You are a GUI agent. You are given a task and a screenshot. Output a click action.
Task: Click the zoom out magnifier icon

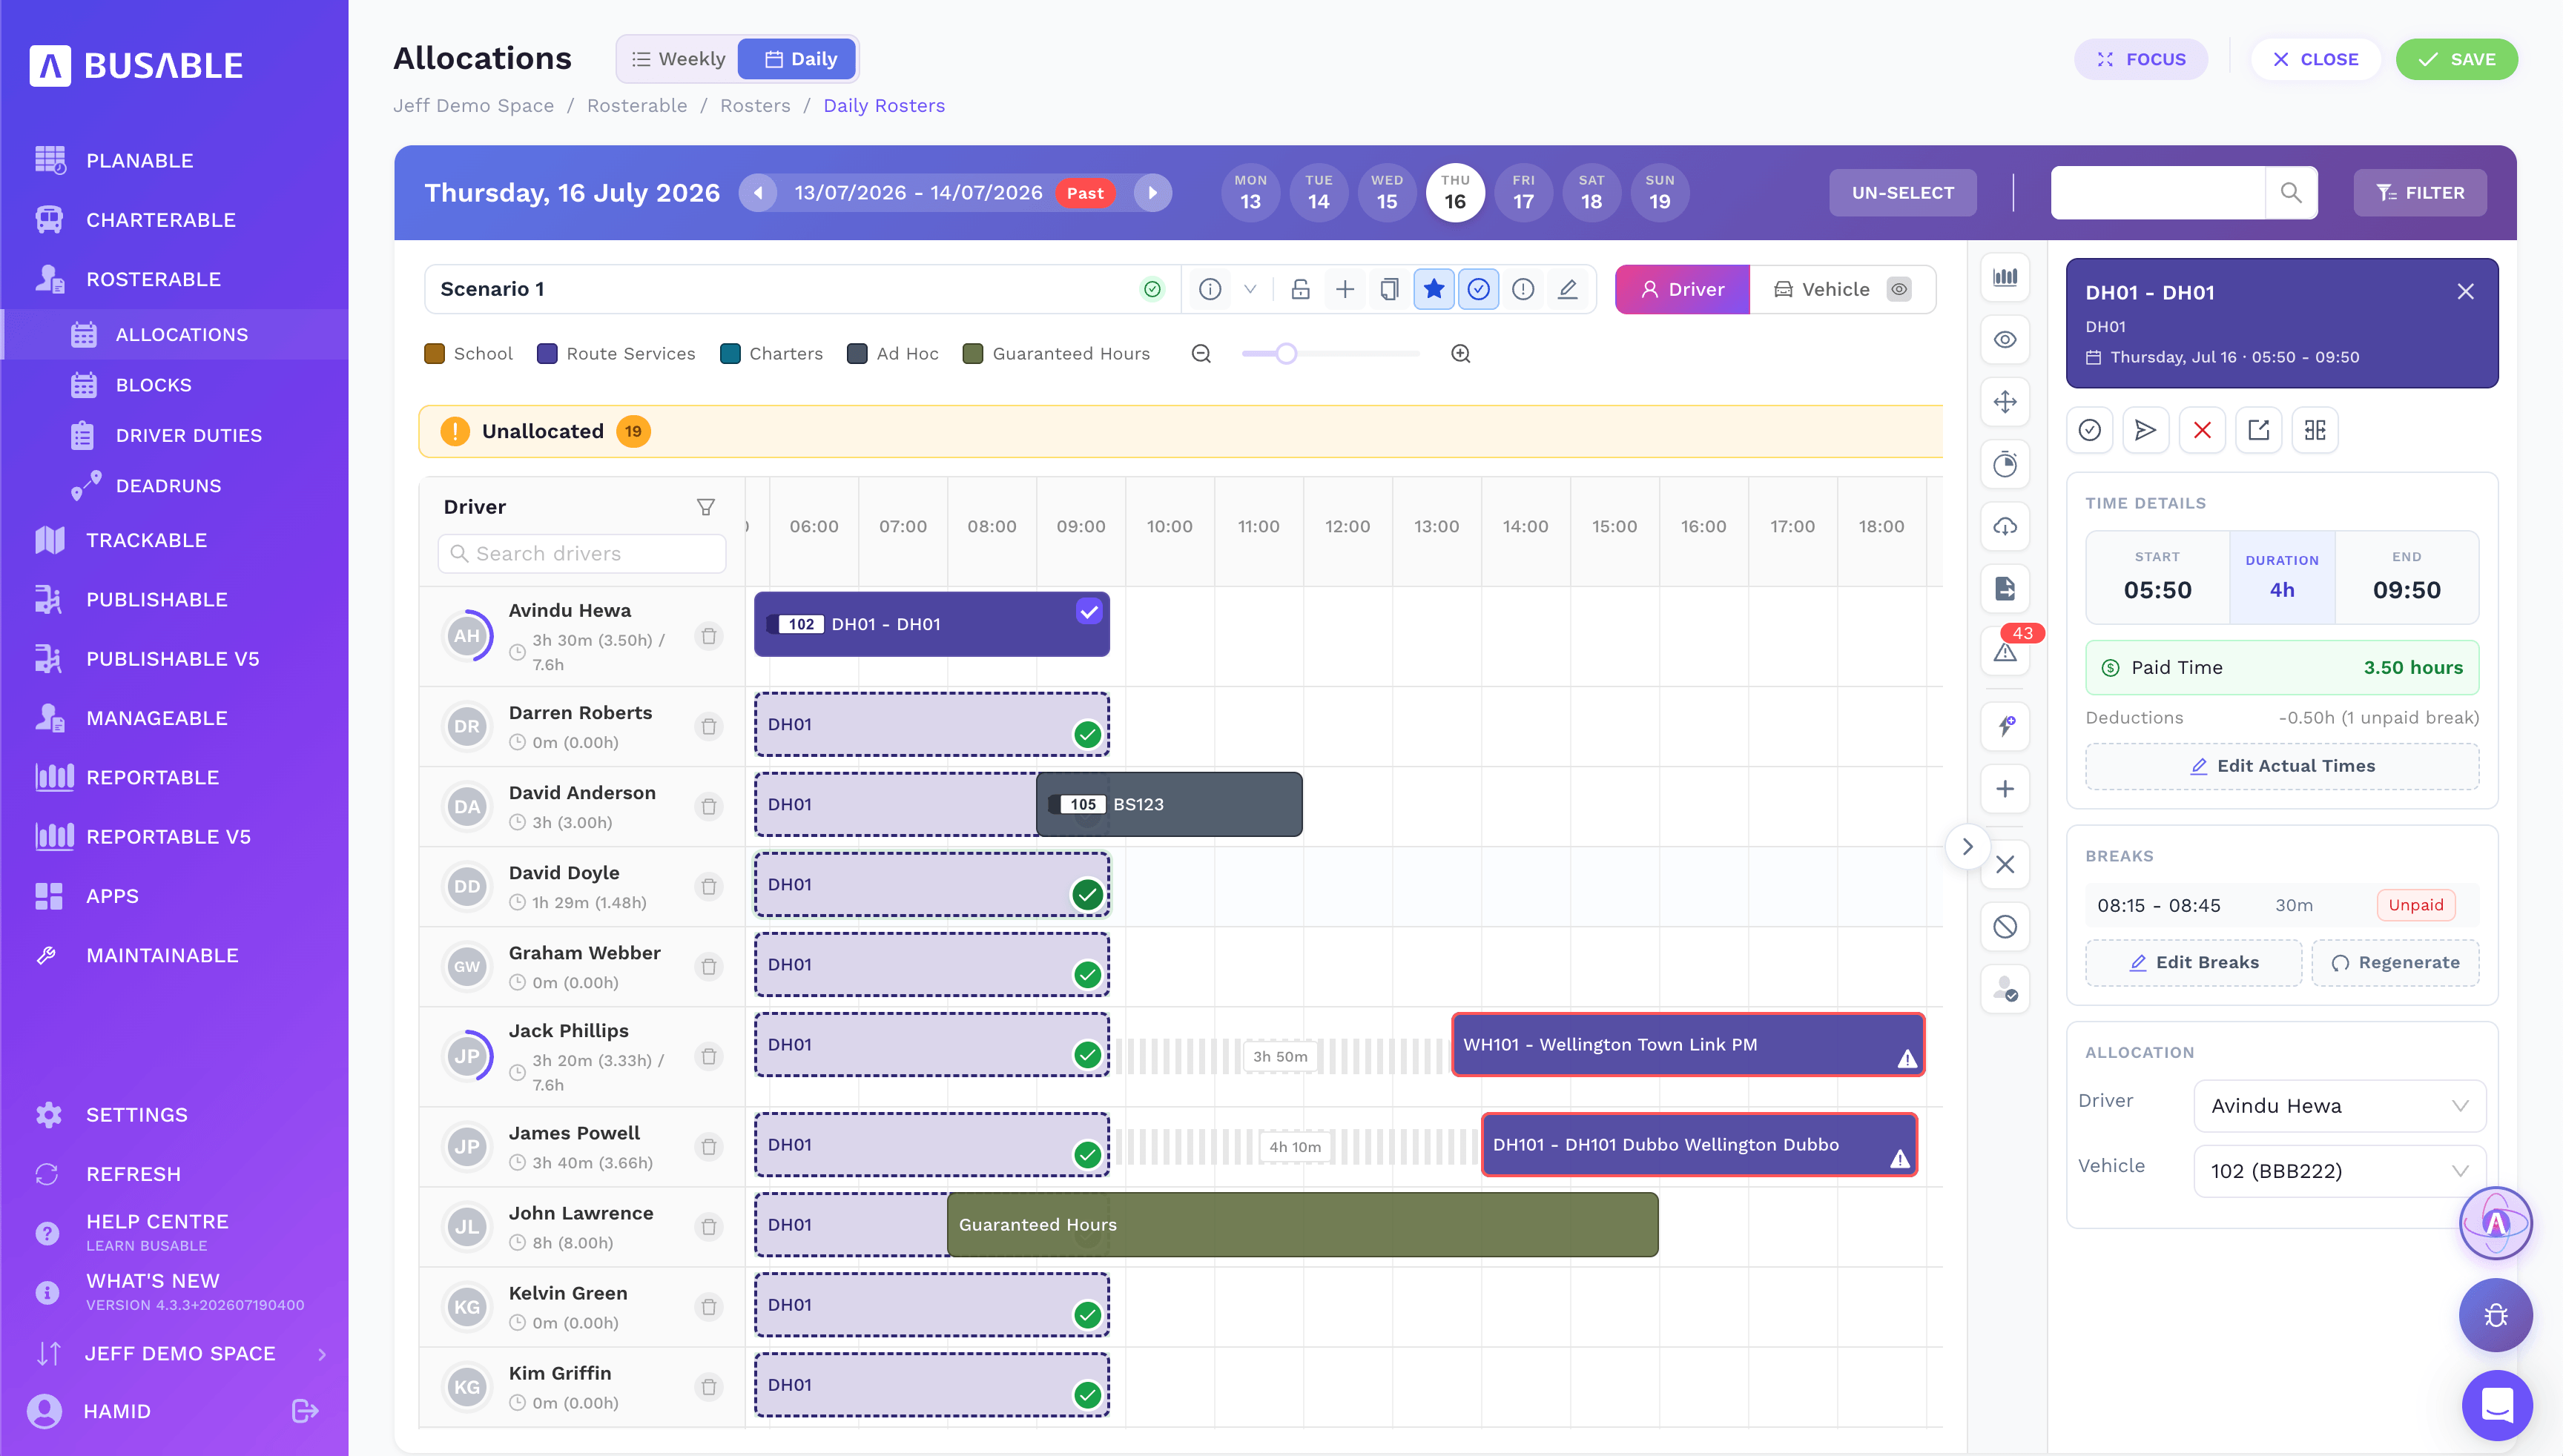click(x=1201, y=354)
